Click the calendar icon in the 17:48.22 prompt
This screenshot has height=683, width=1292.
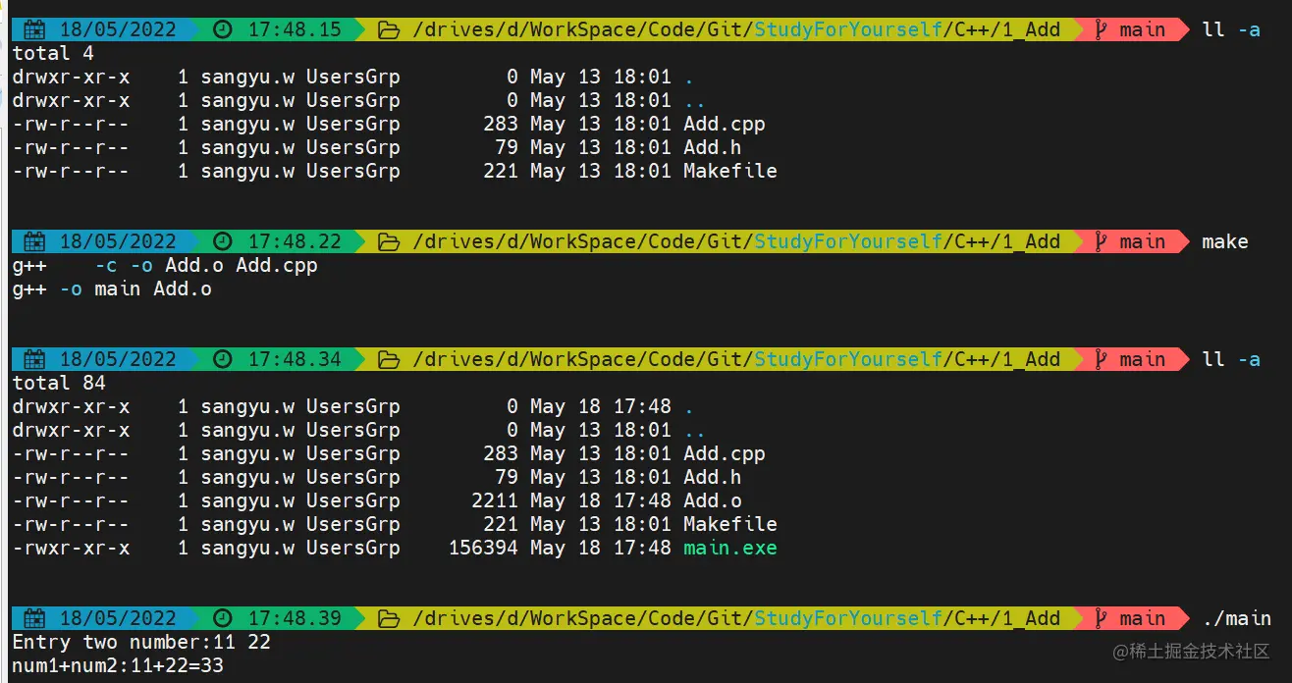35,241
